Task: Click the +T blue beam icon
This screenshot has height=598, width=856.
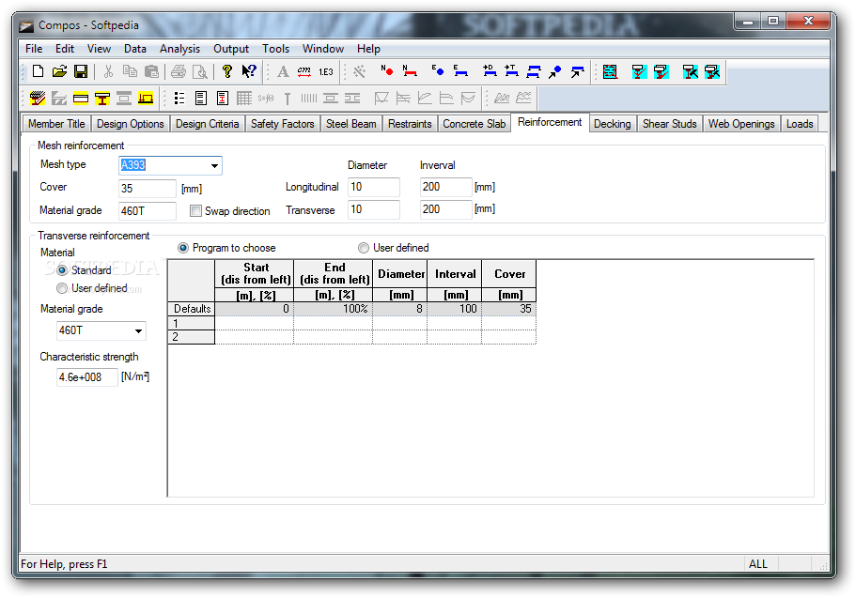Action: pyautogui.click(x=511, y=71)
